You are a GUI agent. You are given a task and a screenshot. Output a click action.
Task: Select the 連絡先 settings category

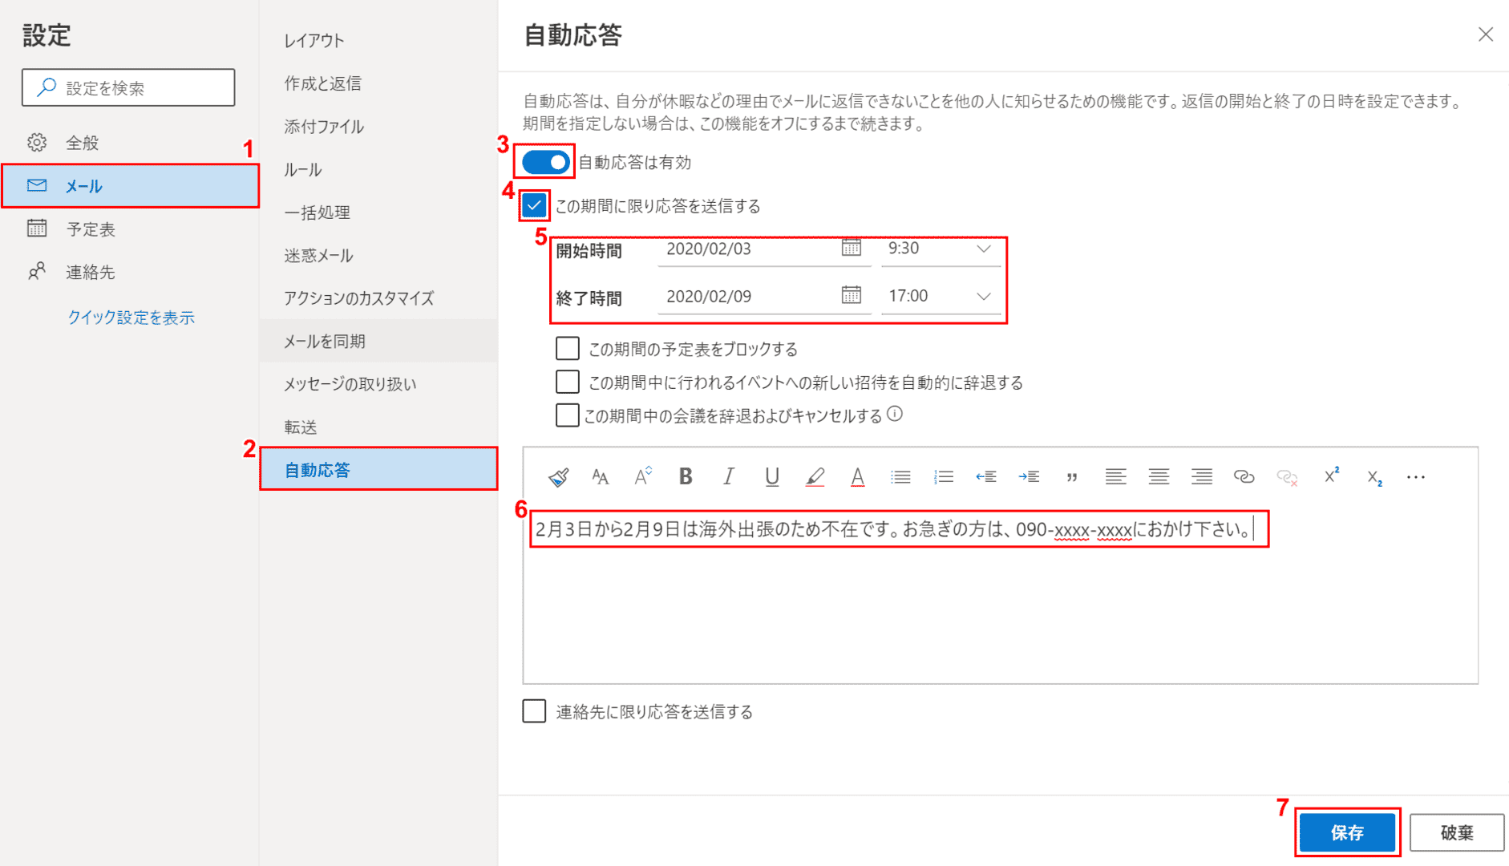[x=130, y=273]
